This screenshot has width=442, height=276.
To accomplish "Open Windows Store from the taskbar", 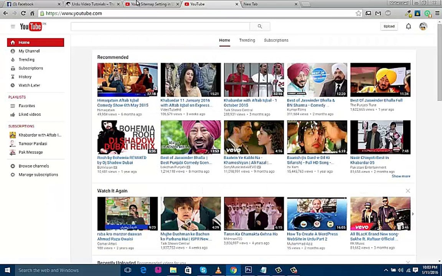I will [188, 270].
